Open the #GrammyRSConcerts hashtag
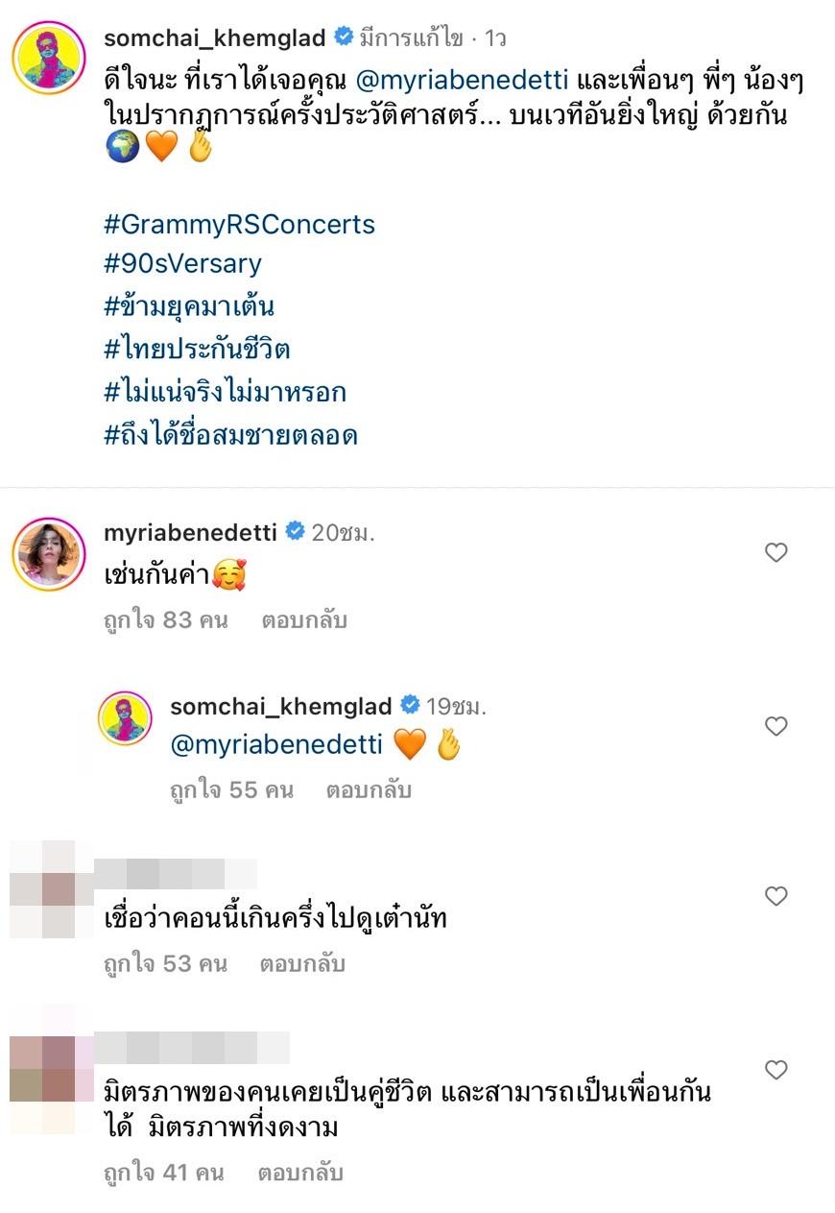Screen dimensions: 835x1213 click(x=239, y=225)
